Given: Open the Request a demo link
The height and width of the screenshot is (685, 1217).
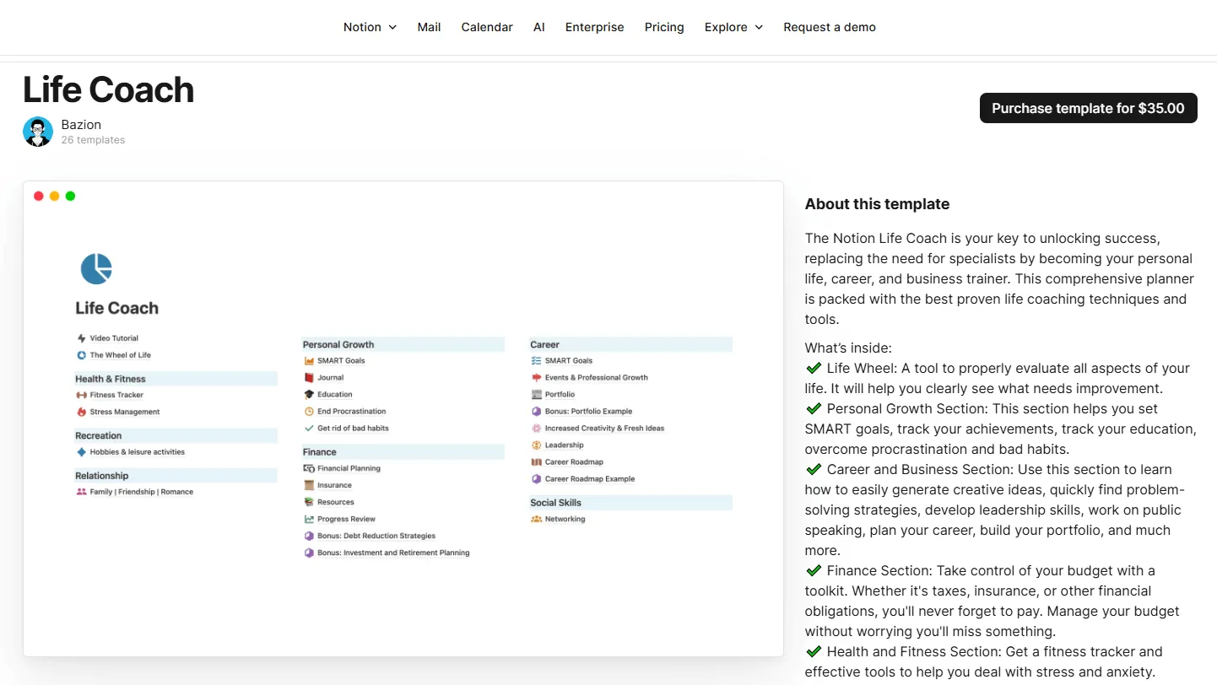Looking at the screenshot, I should click(x=830, y=27).
